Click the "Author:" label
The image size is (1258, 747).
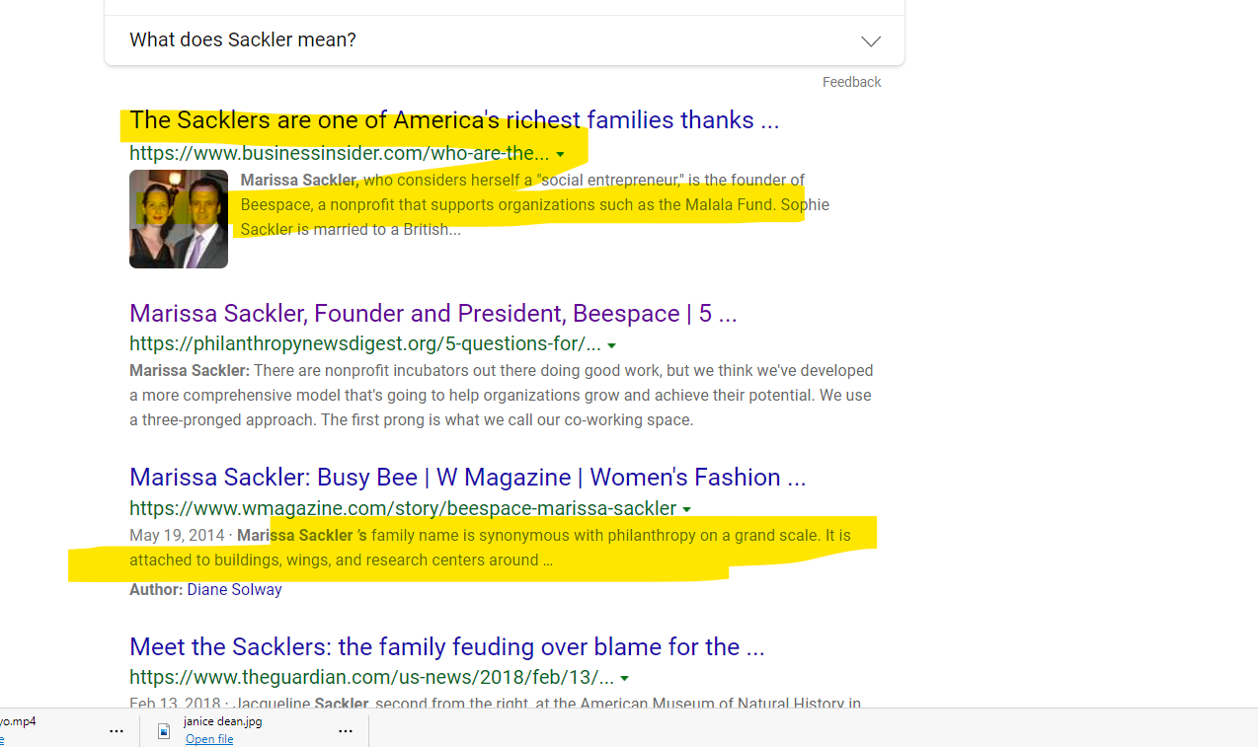(x=156, y=589)
